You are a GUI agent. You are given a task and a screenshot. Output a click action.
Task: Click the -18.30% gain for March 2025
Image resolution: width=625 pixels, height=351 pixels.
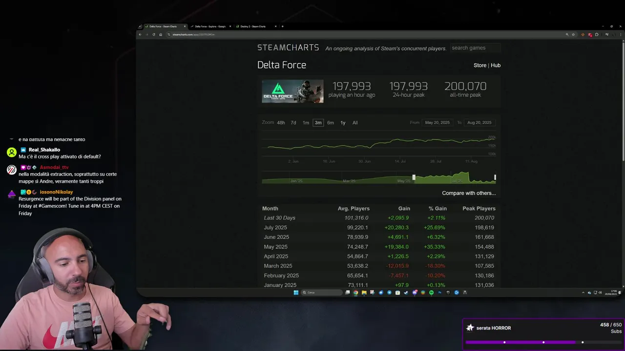[x=436, y=266]
